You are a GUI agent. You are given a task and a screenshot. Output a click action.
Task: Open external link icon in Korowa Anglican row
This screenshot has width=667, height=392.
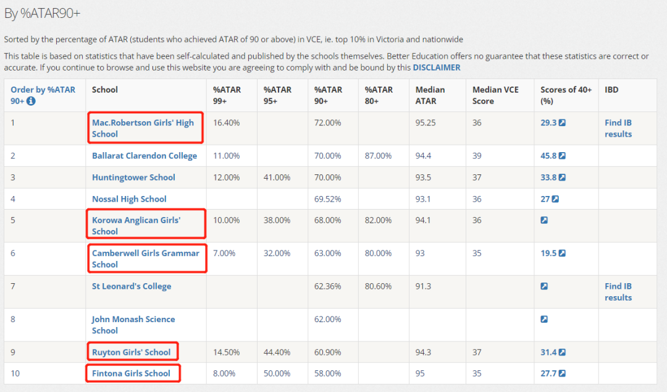[544, 220]
